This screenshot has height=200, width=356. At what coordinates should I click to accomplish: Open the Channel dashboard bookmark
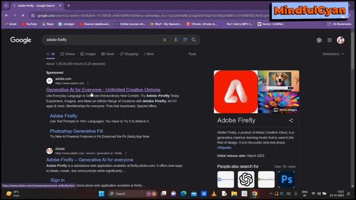click(95, 24)
